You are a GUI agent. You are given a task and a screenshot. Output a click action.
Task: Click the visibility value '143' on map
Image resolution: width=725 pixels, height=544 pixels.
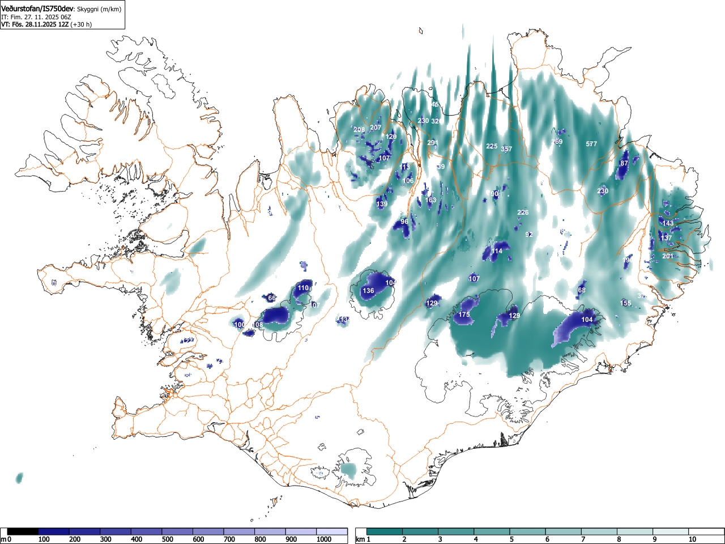tap(668, 223)
